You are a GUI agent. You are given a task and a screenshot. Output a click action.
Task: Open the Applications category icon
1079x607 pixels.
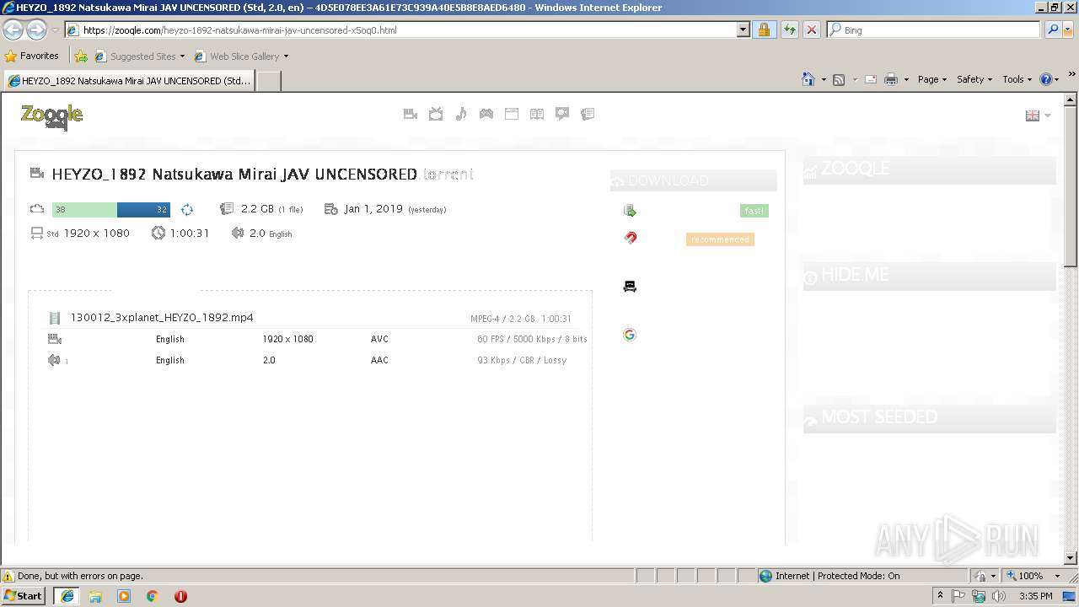512,114
